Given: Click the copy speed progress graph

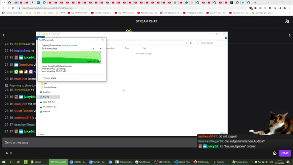Looking at the screenshot, I should pyautogui.click(x=72, y=57).
